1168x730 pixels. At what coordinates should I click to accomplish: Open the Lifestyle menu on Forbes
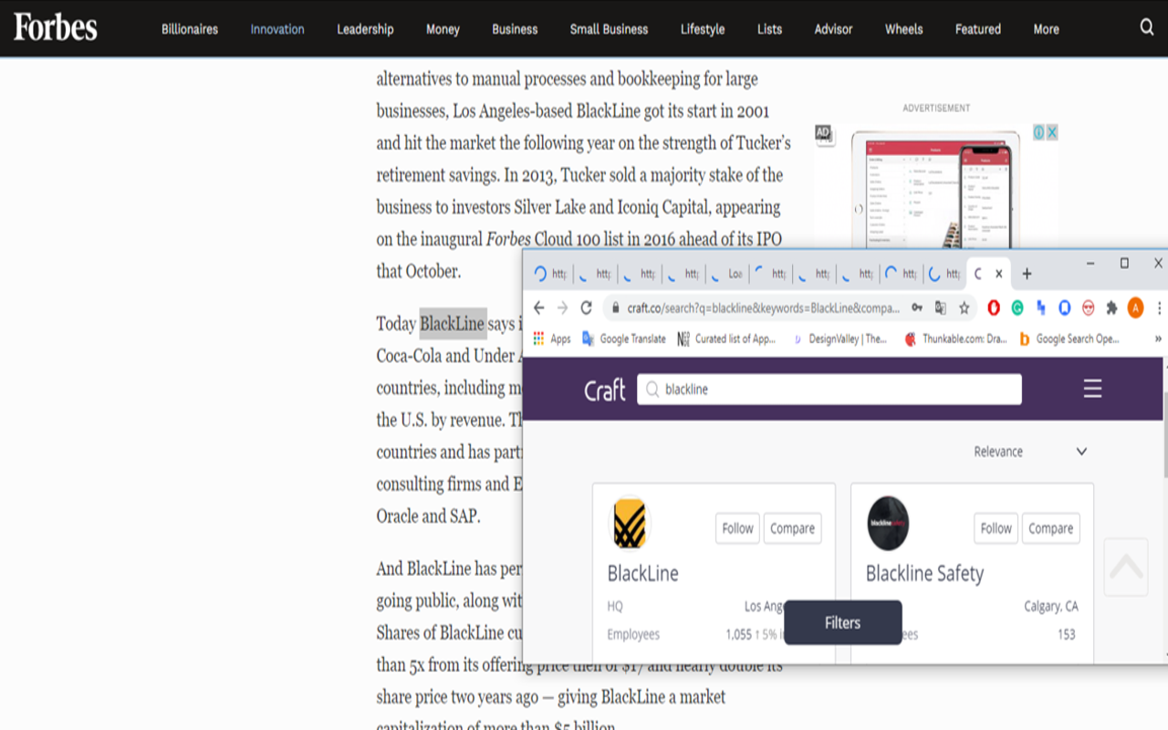point(703,29)
